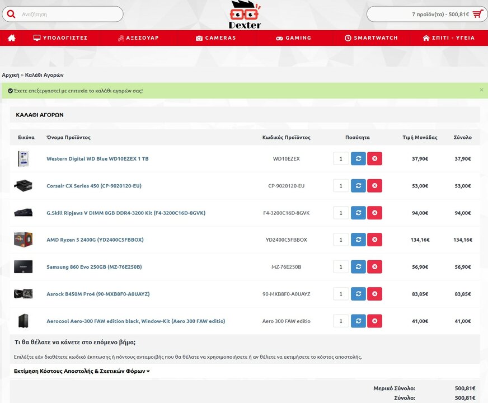The height and width of the screenshot is (403, 488).
Task: Remove AMD Ryzen 5 2400G from cart
Action: tap(375, 240)
